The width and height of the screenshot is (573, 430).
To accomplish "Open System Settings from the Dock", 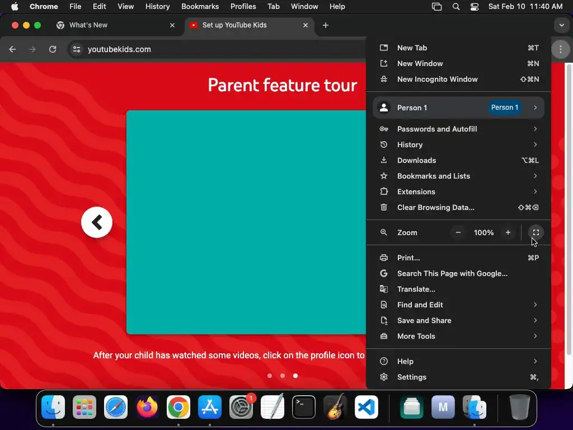I will point(241,407).
